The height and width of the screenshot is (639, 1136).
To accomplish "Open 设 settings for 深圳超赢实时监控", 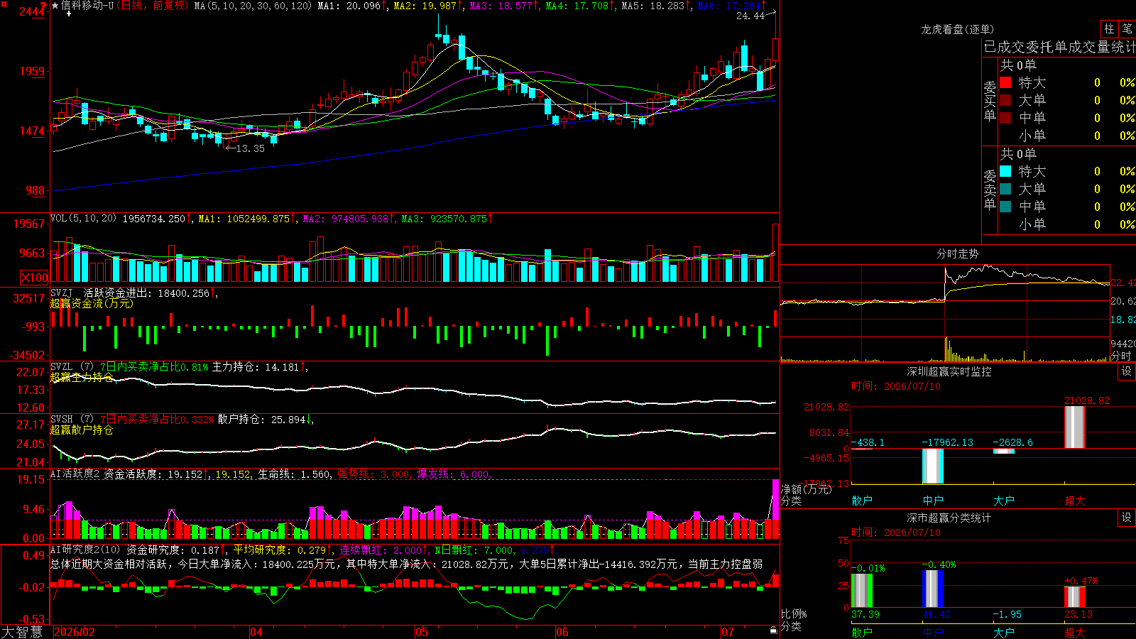I will point(1127,371).
